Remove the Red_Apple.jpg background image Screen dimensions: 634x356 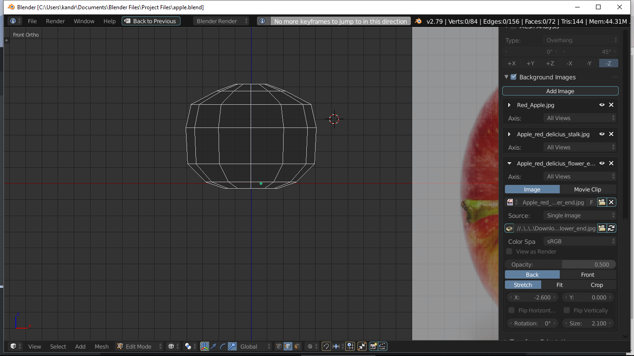click(611, 105)
